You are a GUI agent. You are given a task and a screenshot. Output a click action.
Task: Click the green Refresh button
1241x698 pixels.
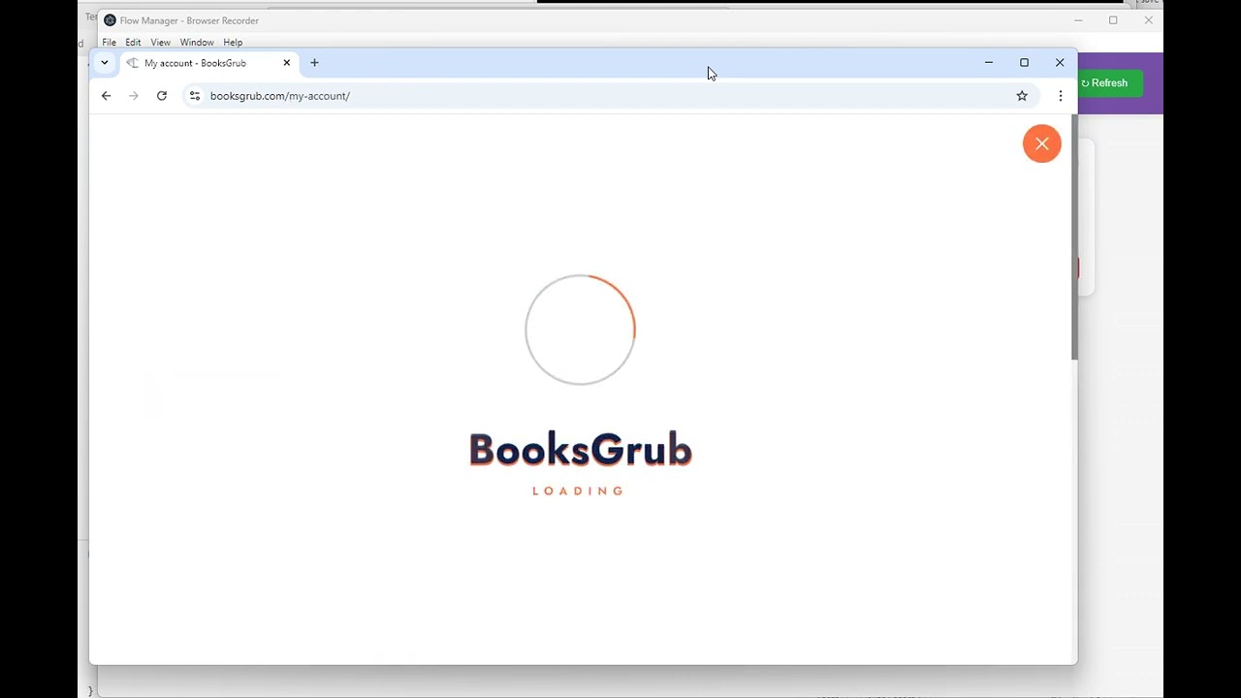click(1110, 83)
